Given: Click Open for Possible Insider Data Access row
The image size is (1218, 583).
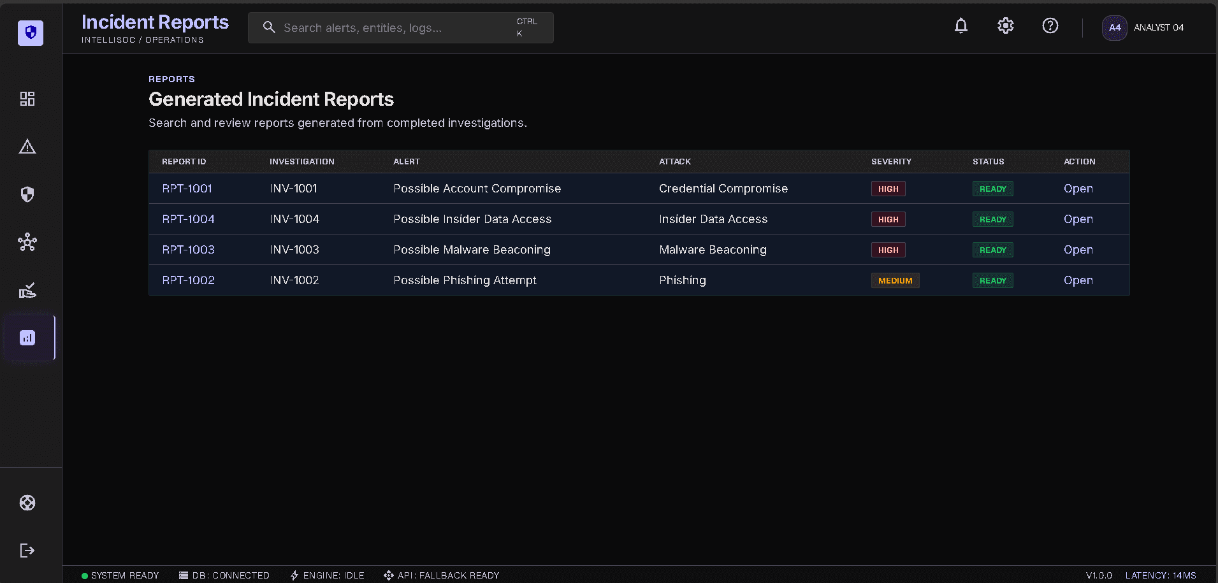Looking at the screenshot, I should pos(1078,219).
